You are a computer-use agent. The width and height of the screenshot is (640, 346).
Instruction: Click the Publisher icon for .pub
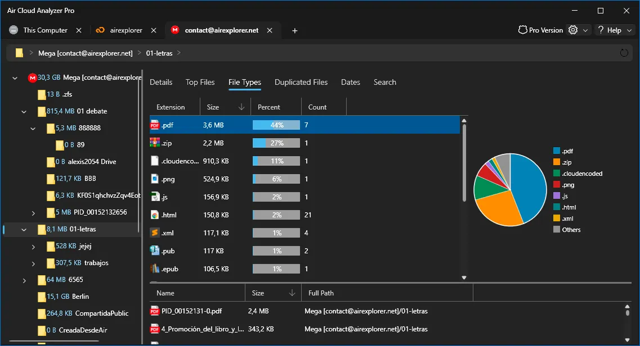click(x=155, y=251)
